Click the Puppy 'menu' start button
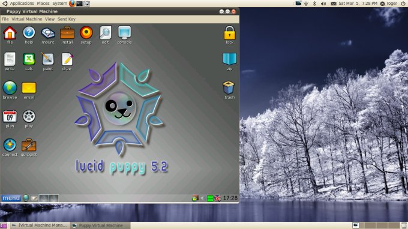Image resolution: width=408 pixels, height=229 pixels. 11,198
